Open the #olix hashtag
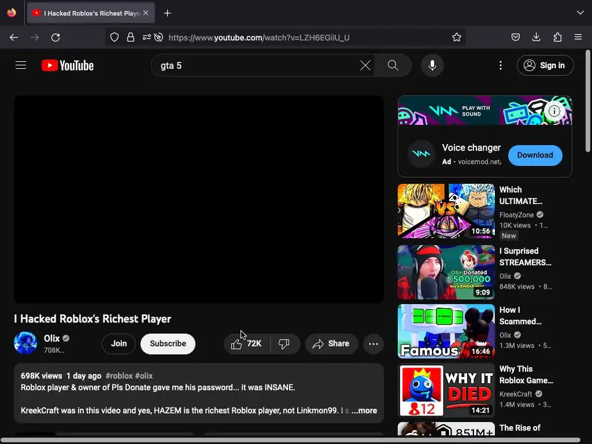The height and width of the screenshot is (444, 592). (x=144, y=376)
